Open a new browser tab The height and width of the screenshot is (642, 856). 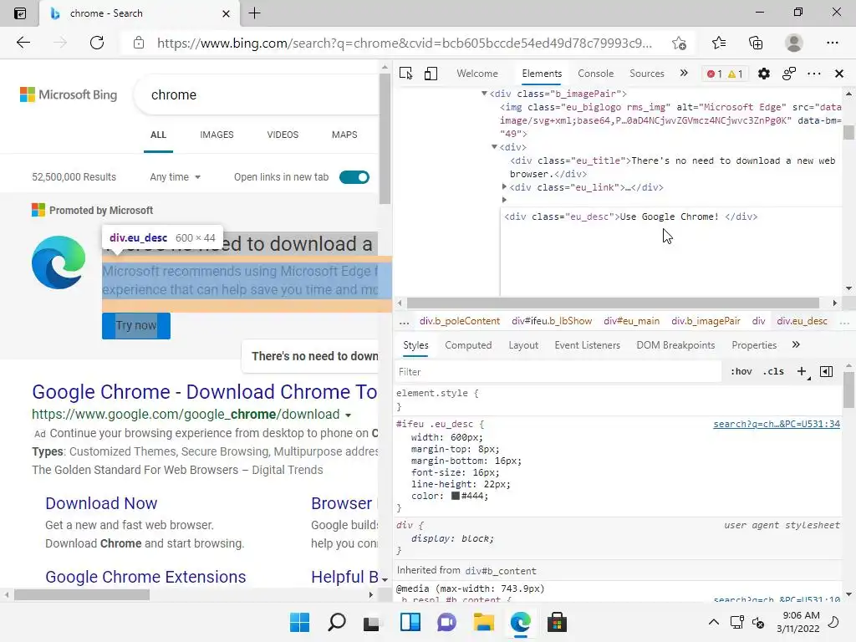pos(254,13)
